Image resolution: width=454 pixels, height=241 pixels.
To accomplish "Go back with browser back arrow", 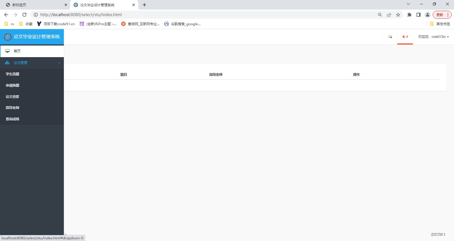I will pos(6,15).
